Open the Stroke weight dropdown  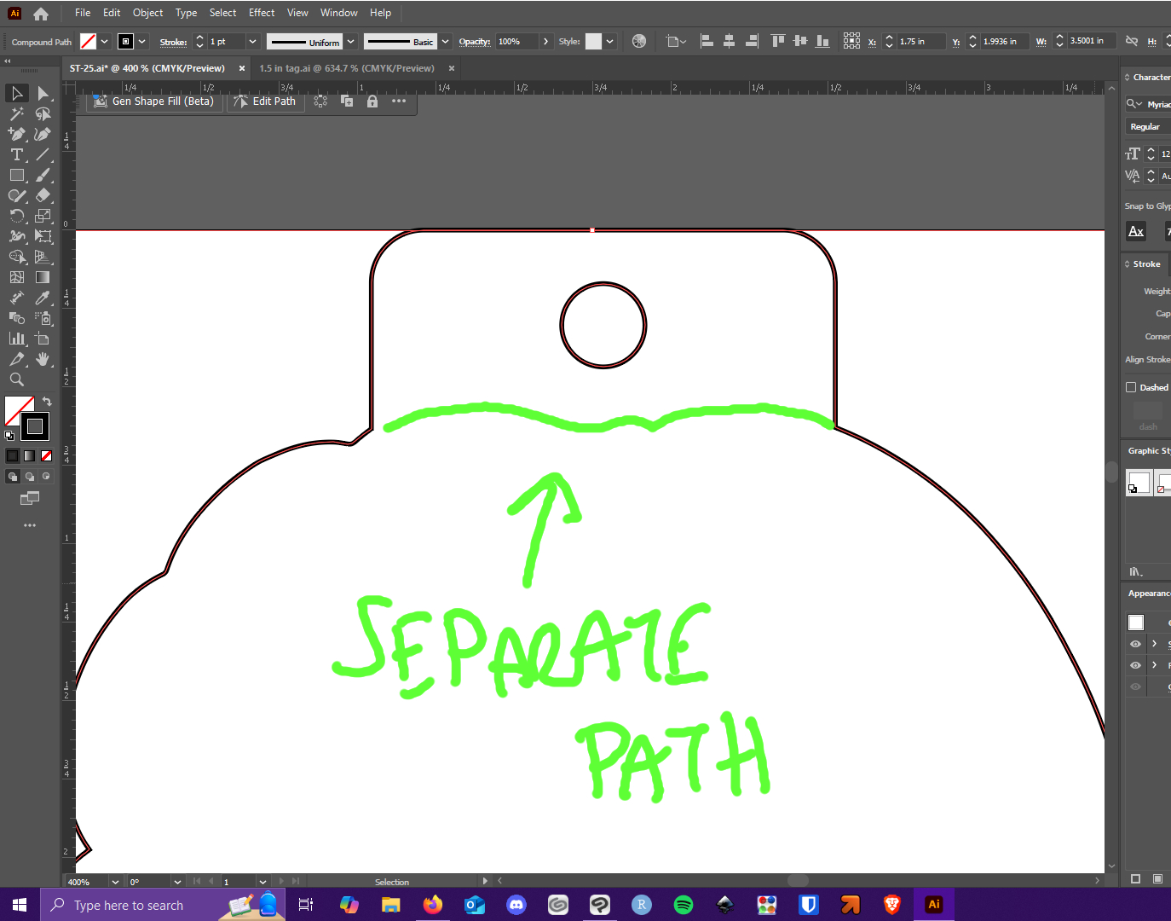[251, 41]
